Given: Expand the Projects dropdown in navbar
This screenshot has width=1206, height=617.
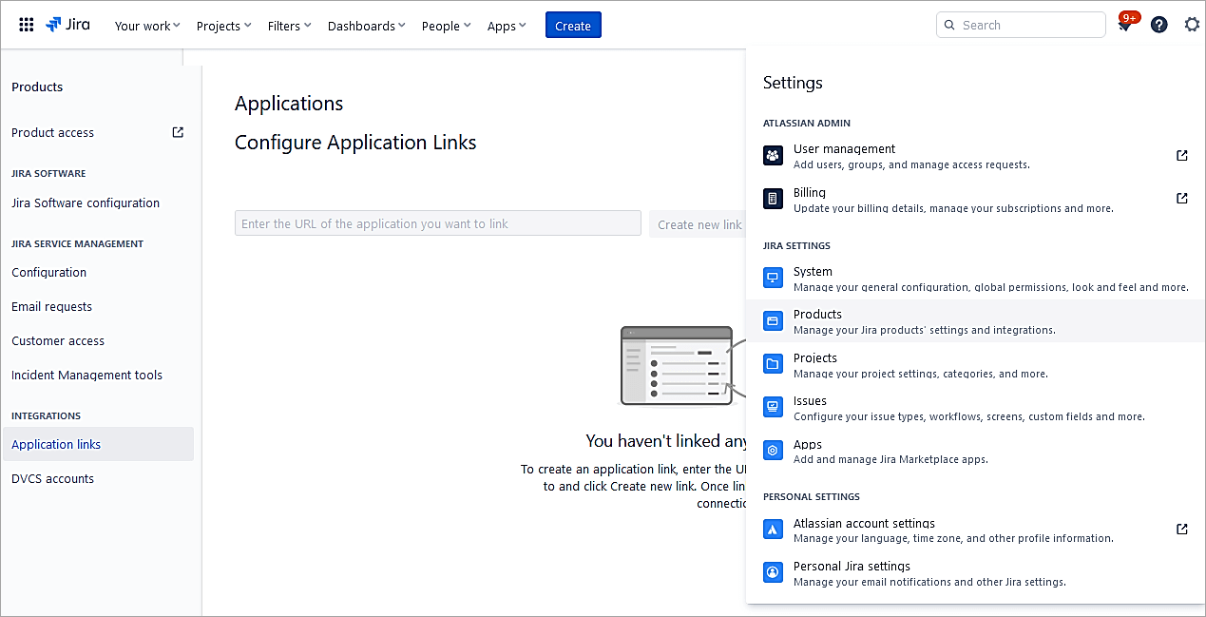Looking at the screenshot, I should [x=223, y=26].
